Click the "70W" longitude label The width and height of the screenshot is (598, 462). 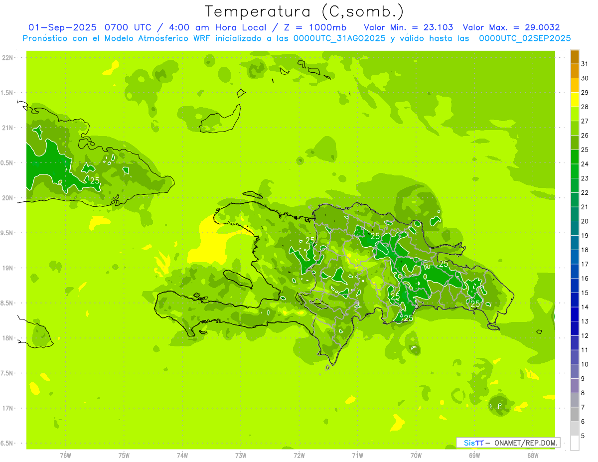click(416, 455)
